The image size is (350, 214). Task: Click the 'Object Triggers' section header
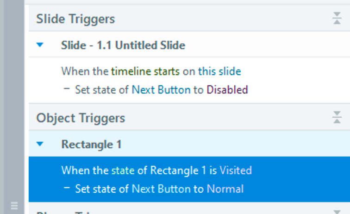click(x=81, y=118)
